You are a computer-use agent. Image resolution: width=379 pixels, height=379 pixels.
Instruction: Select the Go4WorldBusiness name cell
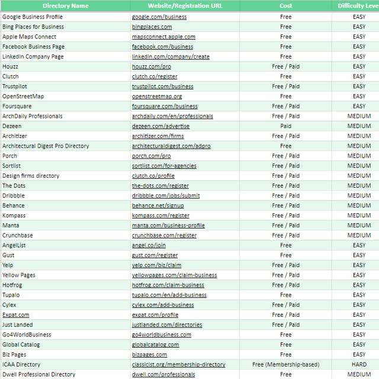tap(66, 335)
